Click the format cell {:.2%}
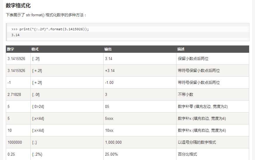 (x=37, y=154)
